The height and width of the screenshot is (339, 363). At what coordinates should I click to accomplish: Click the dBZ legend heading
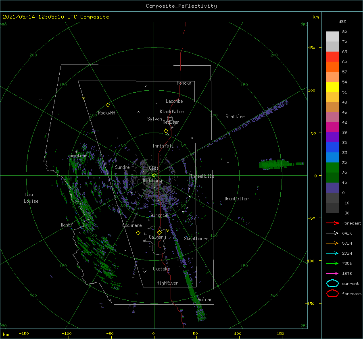point(342,21)
